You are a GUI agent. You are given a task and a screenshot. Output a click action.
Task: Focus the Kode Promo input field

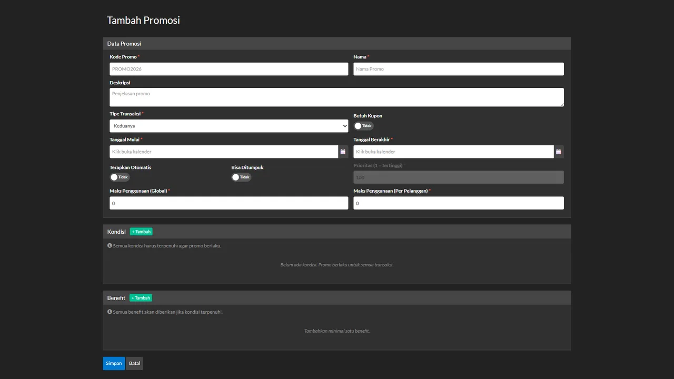(x=229, y=69)
